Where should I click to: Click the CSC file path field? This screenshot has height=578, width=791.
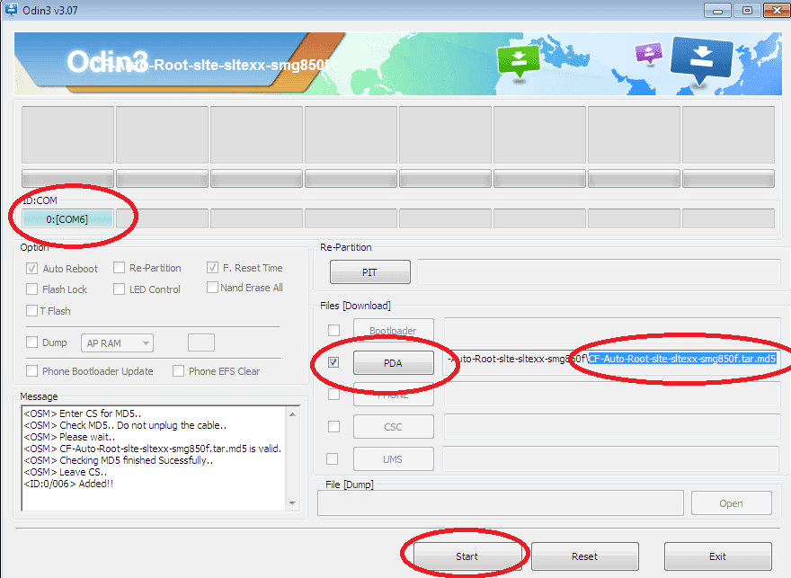click(x=612, y=427)
